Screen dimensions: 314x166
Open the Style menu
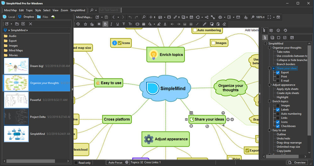tap(38, 10)
